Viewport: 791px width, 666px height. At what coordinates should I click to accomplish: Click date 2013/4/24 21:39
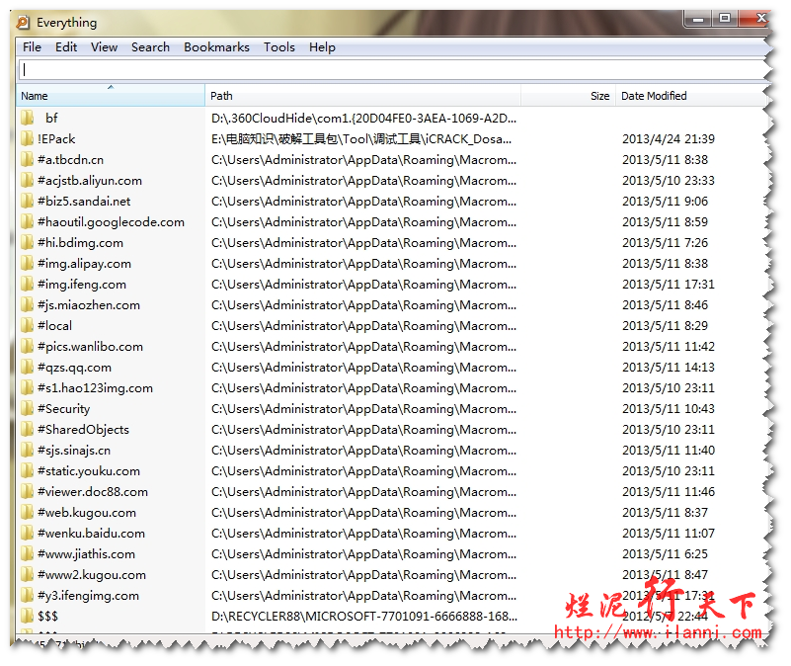669,139
